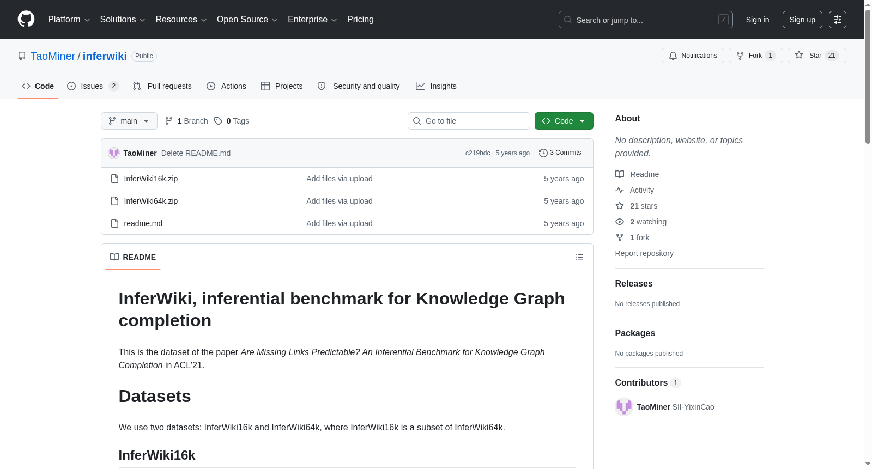Open the Readme link in About
The height and width of the screenshot is (469, 872).
click(x=637, y=174)
